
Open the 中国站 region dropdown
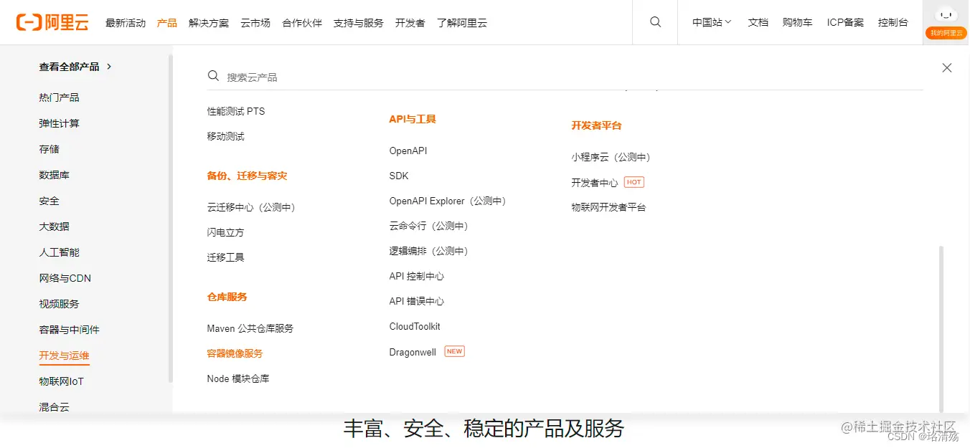click(x=712, y=22)
